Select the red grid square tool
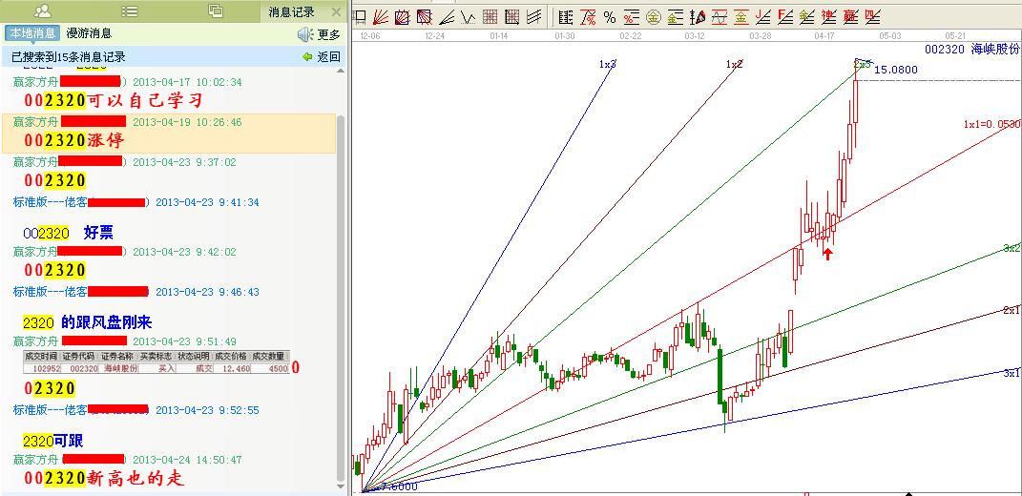This screenshot has height=496, width=1022. click(490, 17)
